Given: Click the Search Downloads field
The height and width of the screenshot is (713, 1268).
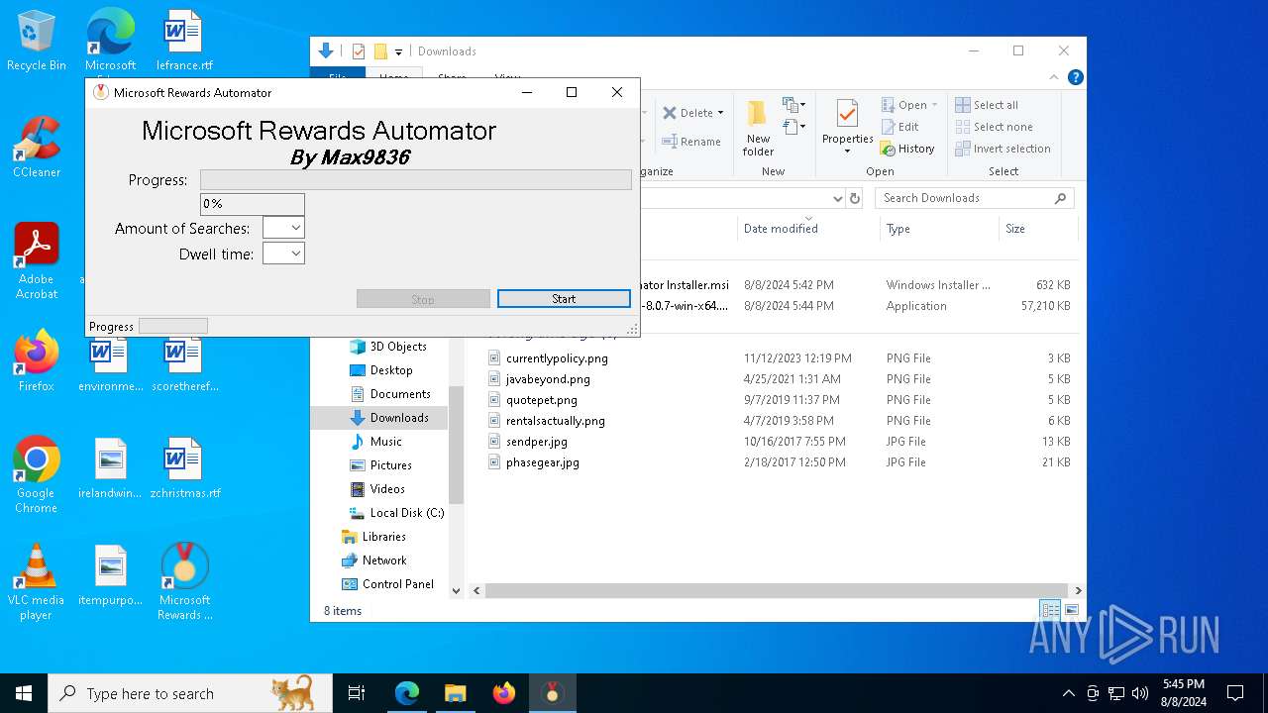Looking at the screenshot, I should tap(975, 198).
